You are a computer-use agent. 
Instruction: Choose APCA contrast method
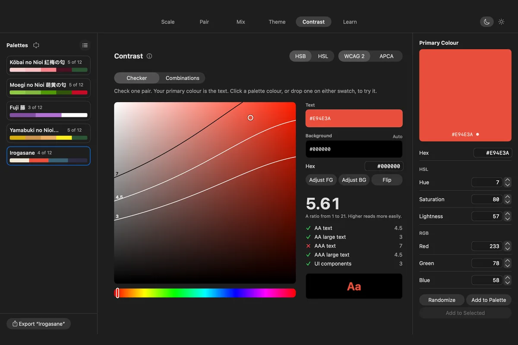point(386,56)
